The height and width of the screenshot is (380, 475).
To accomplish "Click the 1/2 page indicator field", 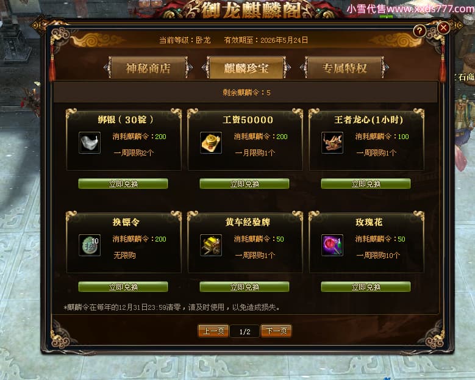I will point(245,331).
